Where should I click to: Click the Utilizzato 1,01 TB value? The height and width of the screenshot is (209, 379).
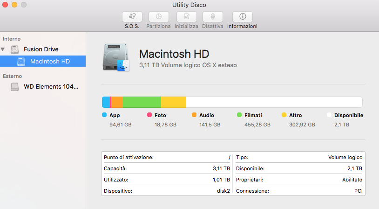pyautogui.click(x=222, y=180)
